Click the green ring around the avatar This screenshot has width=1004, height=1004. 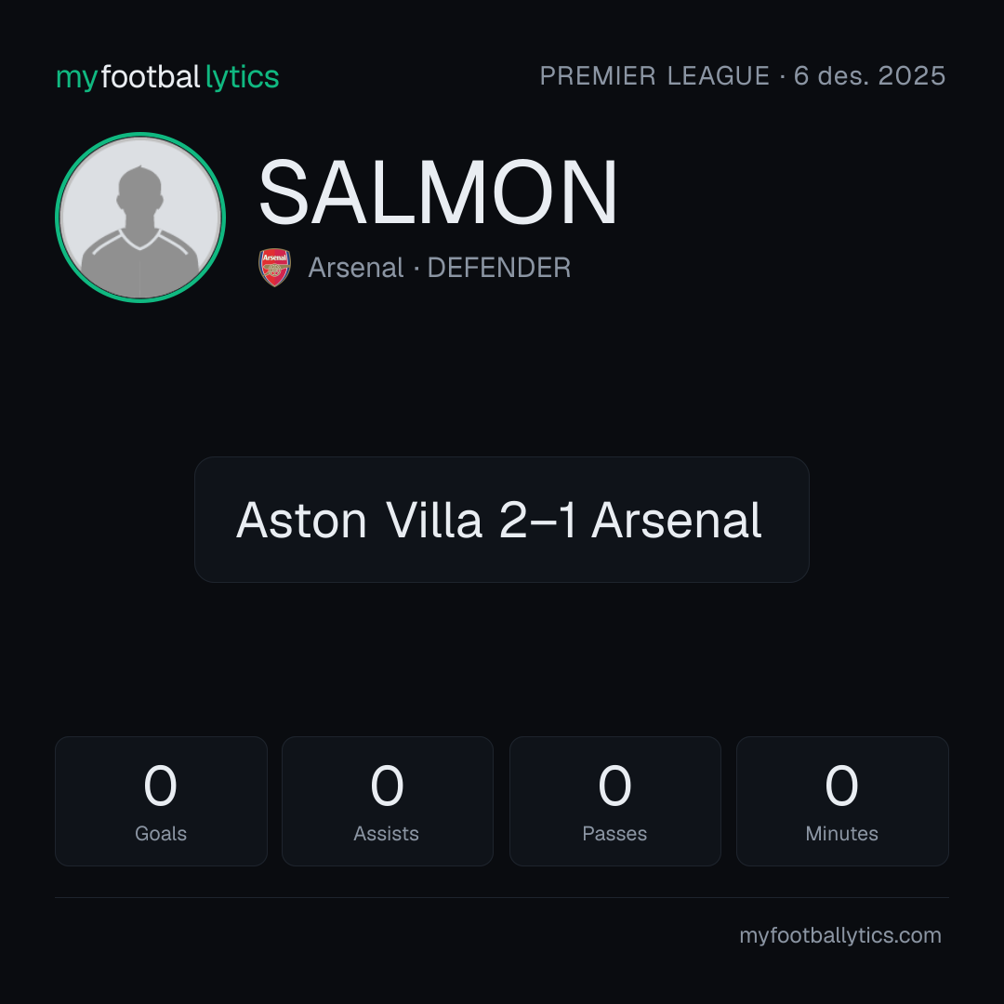(140, 134)
